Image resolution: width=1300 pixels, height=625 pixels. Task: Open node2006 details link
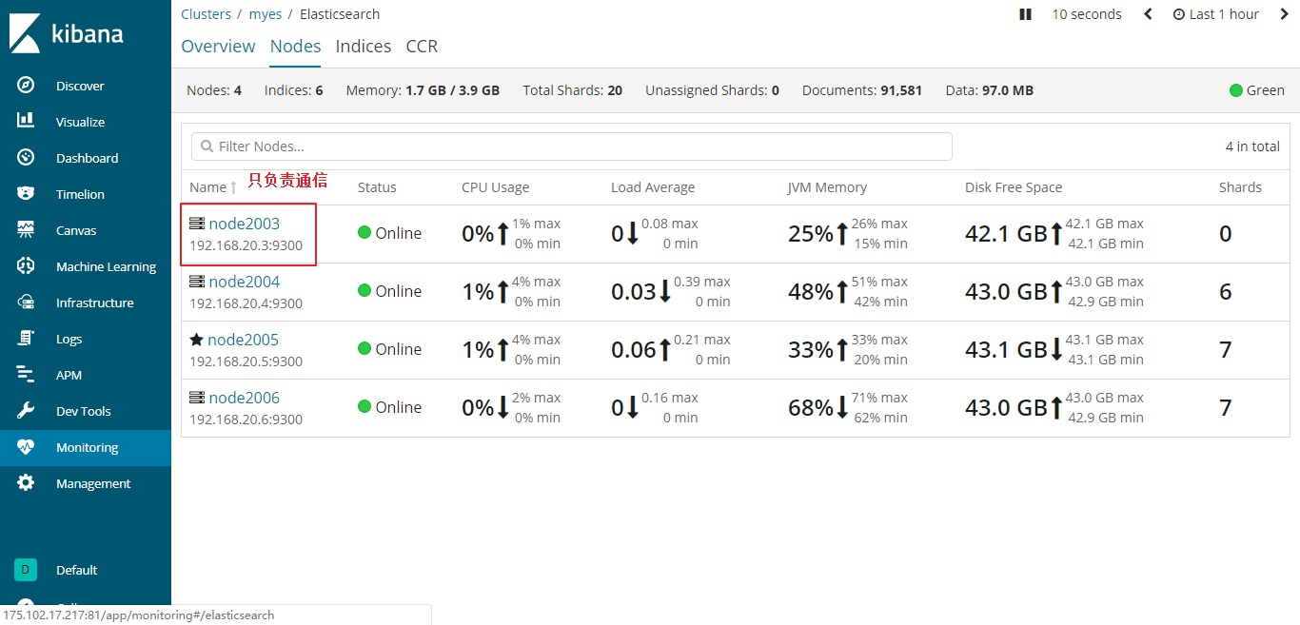coord(245,398)
